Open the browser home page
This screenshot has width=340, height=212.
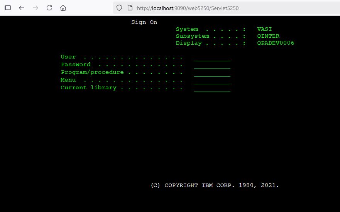63,8
